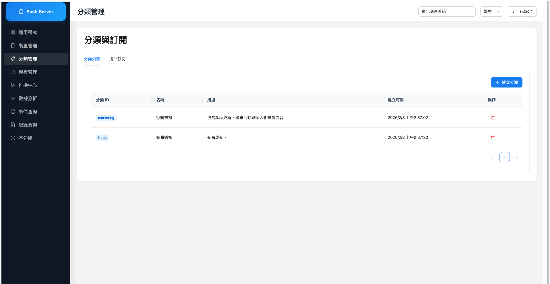550x284 pixels.
Task: Delete the marketing category via trash icon
Action: pyautogui.click(x=493, y=118)
